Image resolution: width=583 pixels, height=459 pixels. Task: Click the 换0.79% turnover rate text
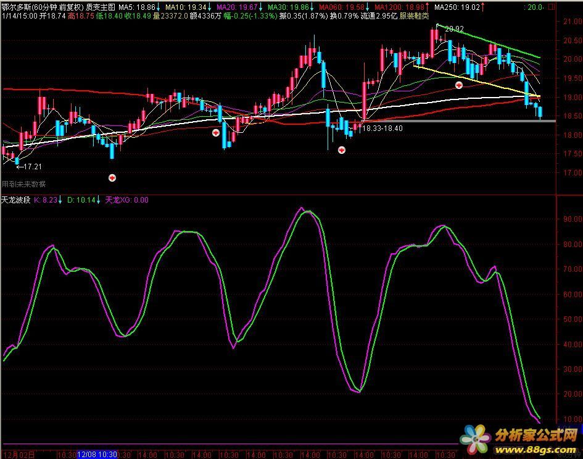pos(344,16)
